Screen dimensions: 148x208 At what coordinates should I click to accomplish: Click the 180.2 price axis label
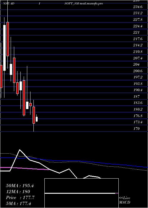pyautogui.click(x=138, y=109)
